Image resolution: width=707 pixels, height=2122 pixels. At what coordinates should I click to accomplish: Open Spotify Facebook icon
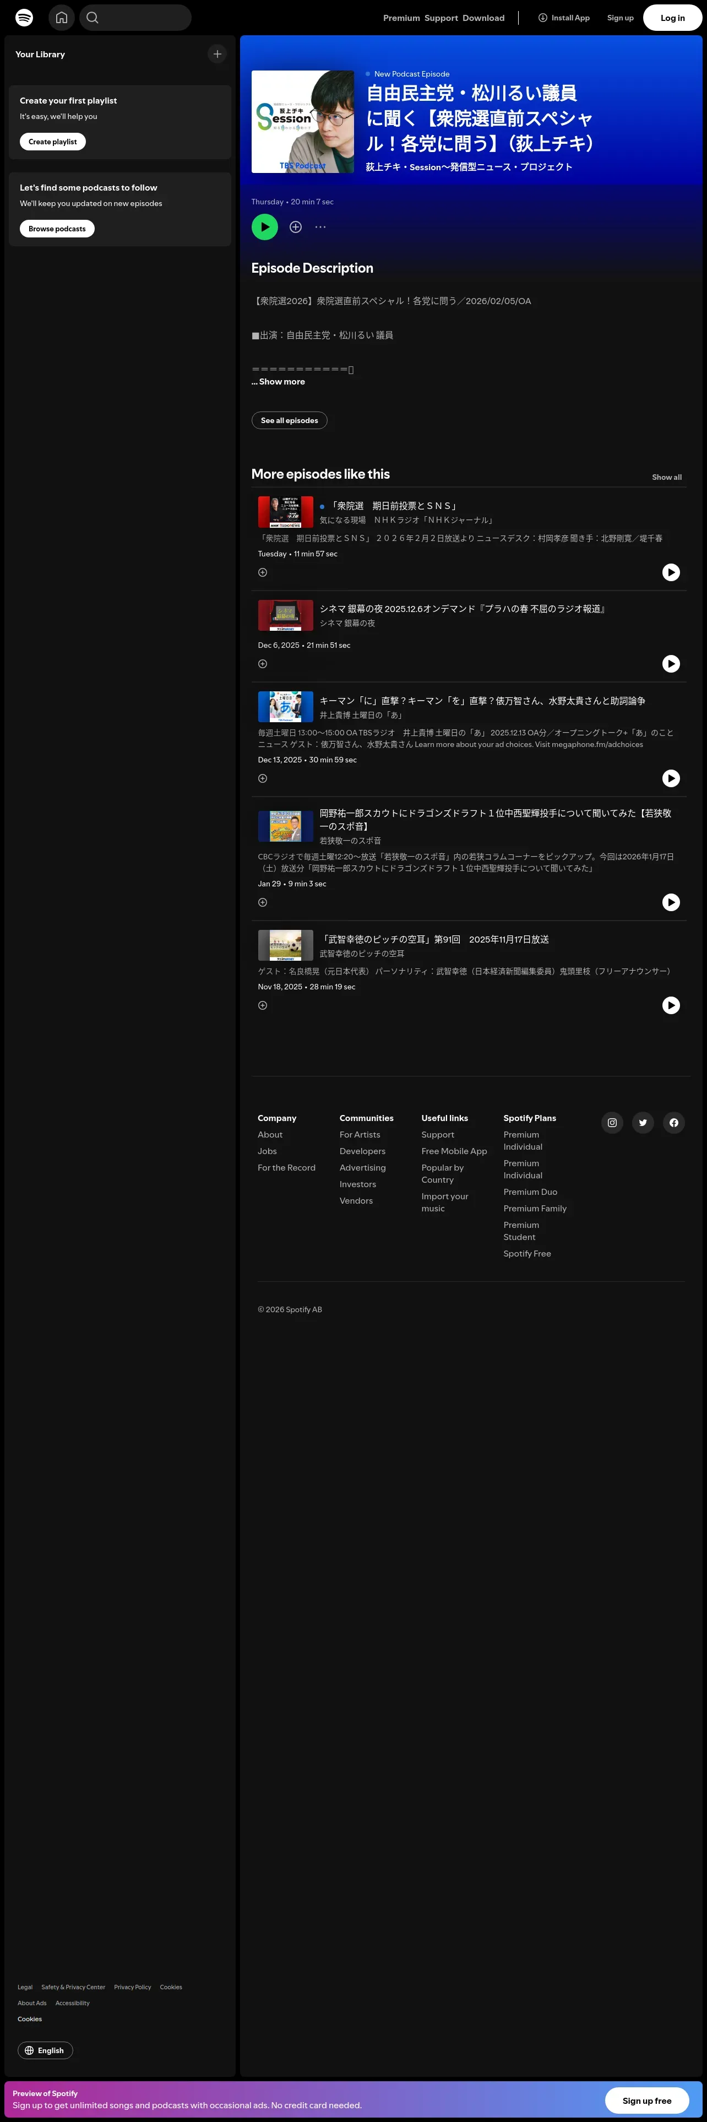click(674, 1123)
